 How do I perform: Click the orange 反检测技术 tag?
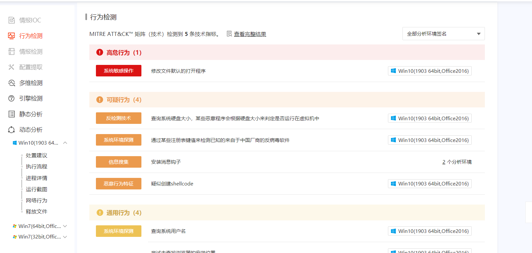[119, 118]
